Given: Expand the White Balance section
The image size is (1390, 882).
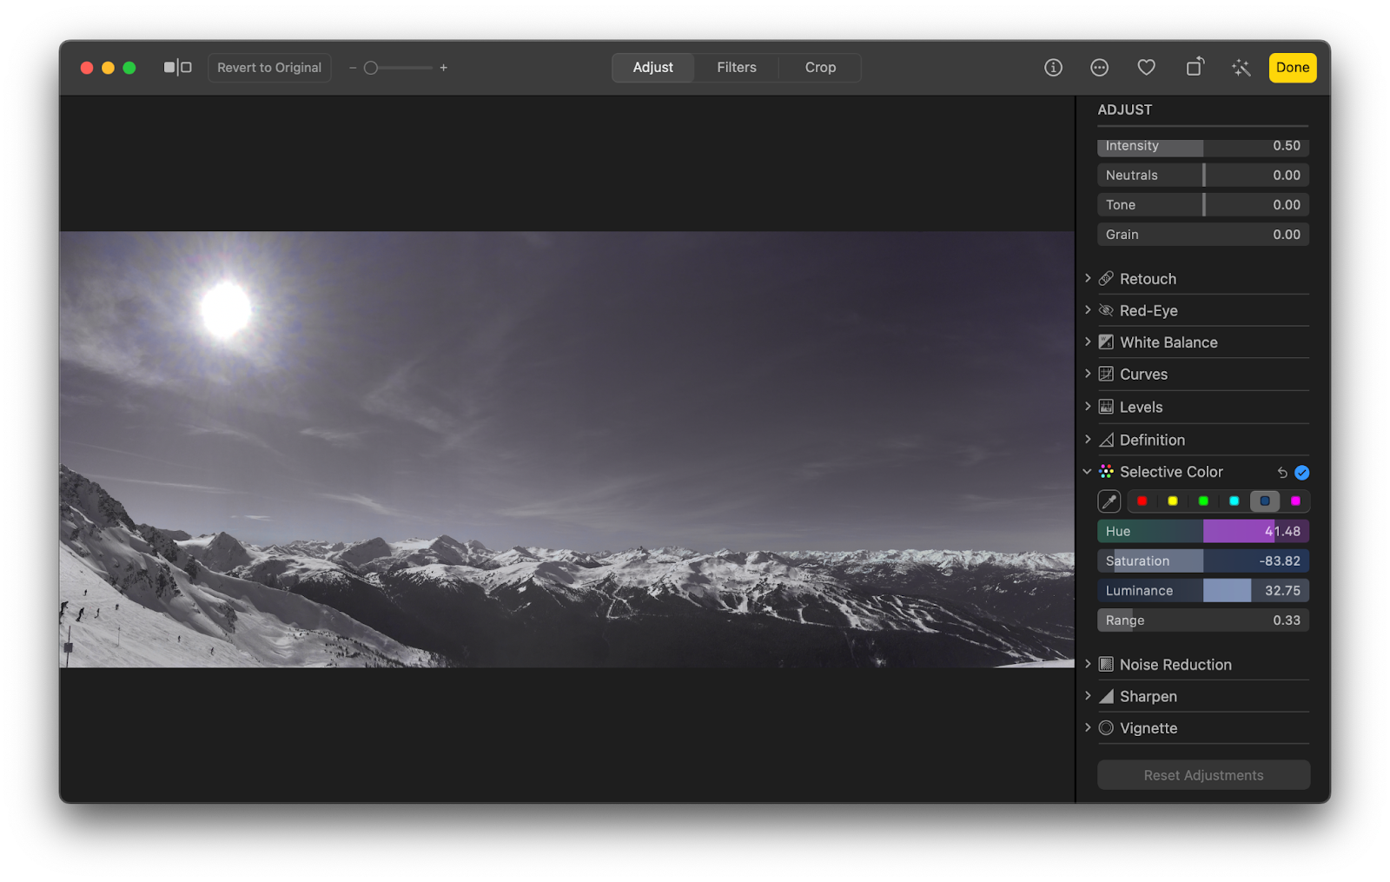Looking at the screenshot, I should point(1089,342).
